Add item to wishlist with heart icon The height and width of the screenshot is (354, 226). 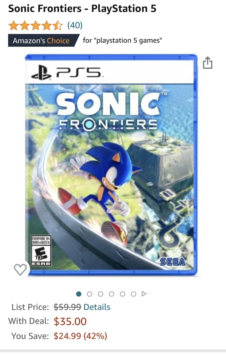[x=20, y=270]
